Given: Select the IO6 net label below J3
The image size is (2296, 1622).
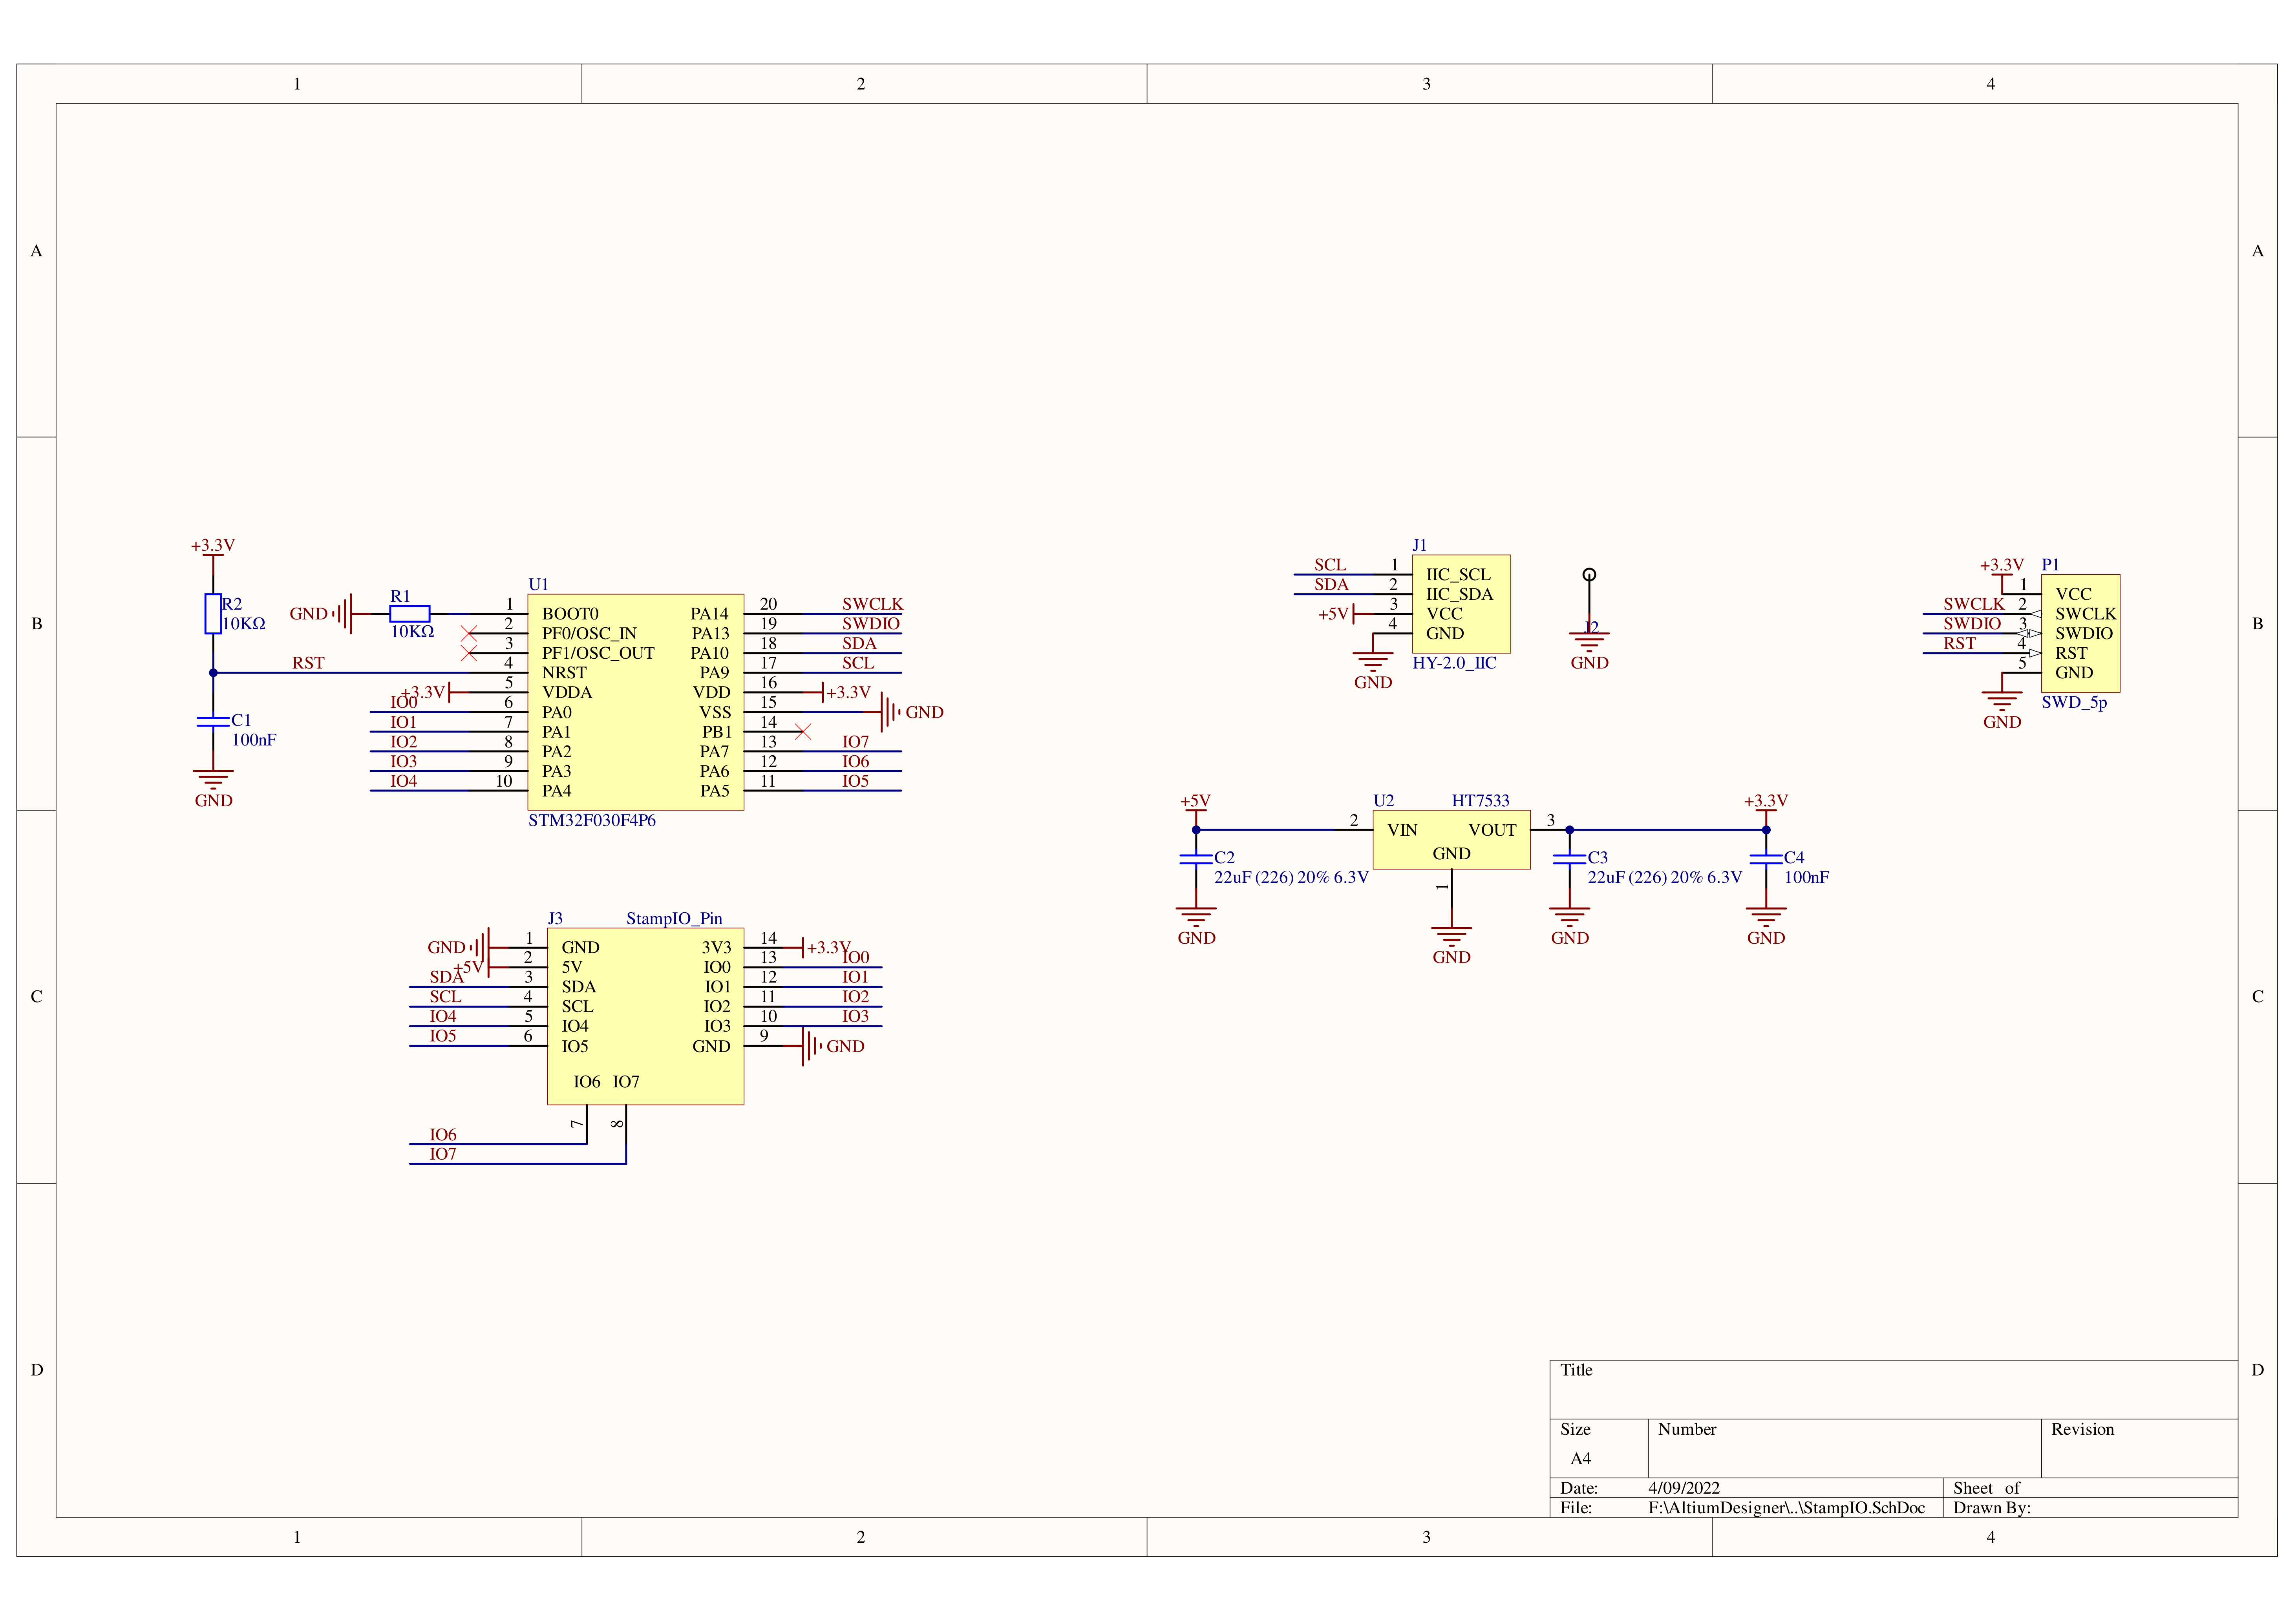Looking at the screenshot, I should [x=443, y=1135].
